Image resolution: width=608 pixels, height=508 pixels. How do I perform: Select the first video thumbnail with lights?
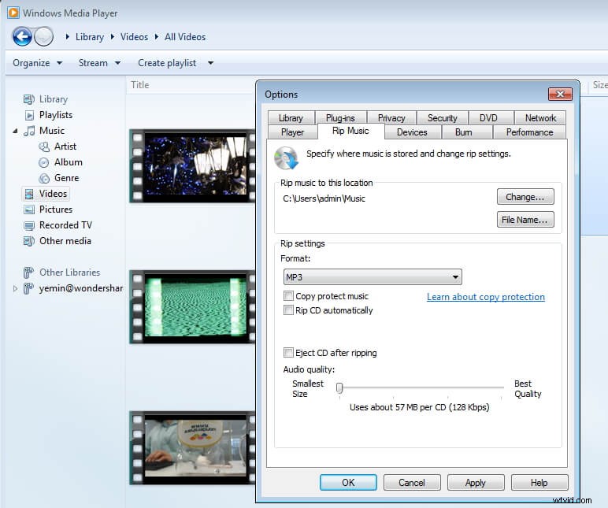(x=192, y=166)
